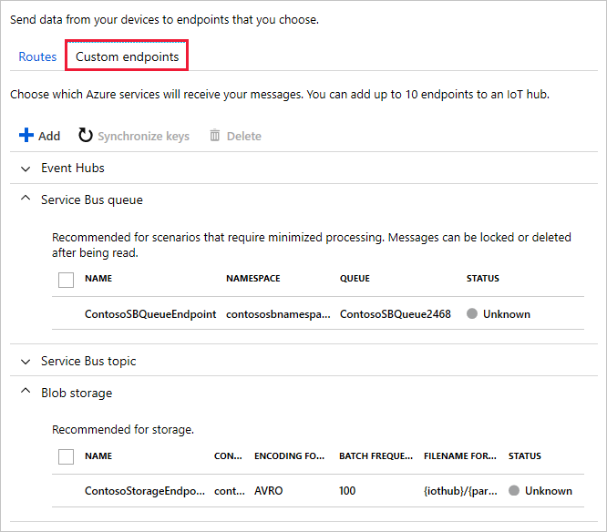This screenshot has height=532, width=607.
Task: Sort Service Bus queue by NAMESPACE column
Action: 252,279
